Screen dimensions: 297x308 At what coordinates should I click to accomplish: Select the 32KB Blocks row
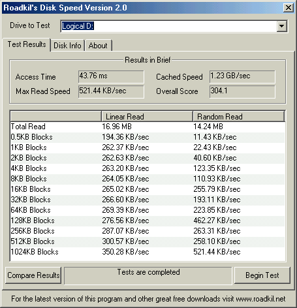148,200
